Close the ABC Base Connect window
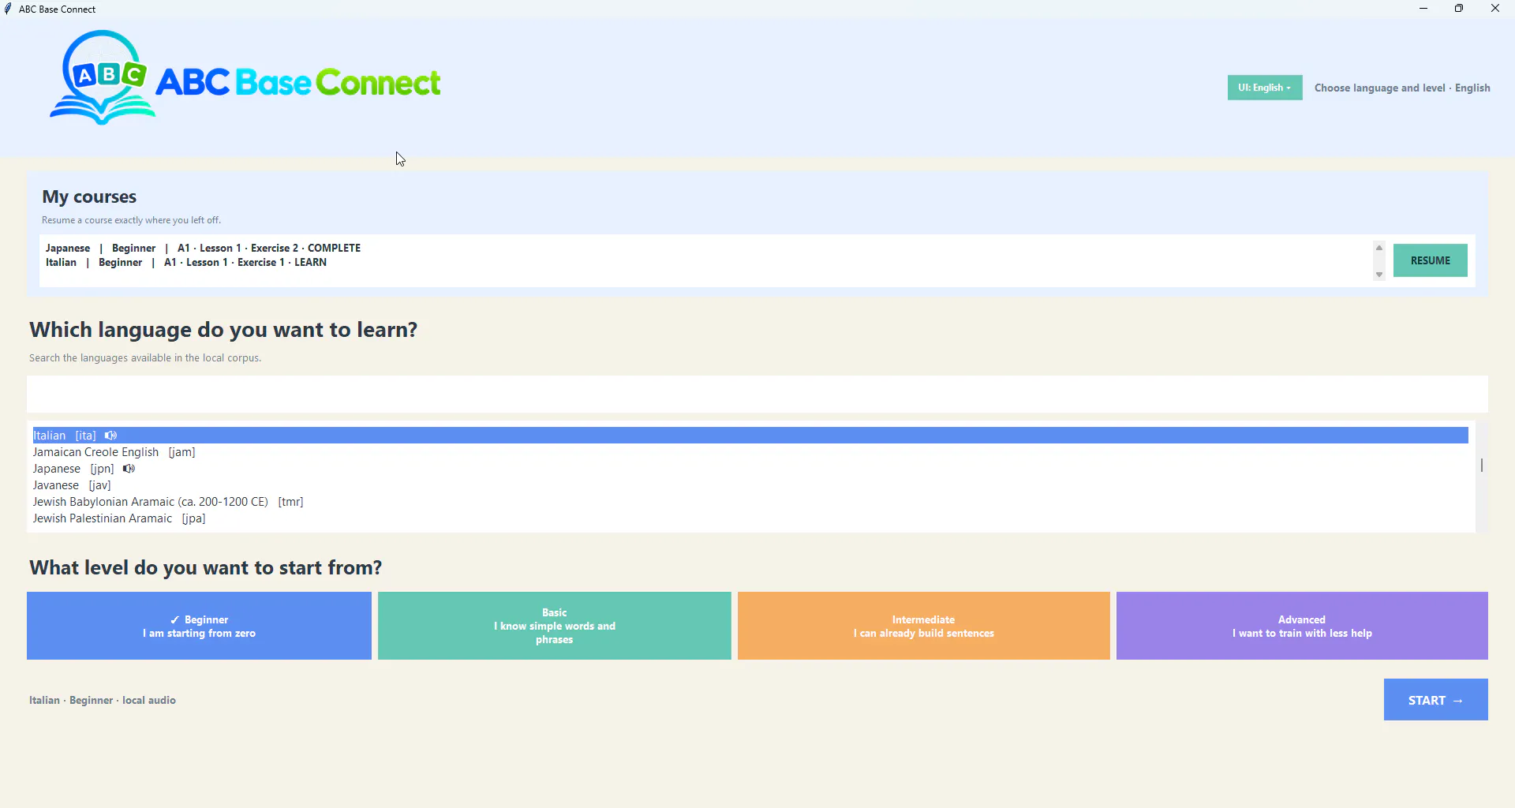Image resolution: width=1515 pixels, height=808 pixels. (1495, 9)
